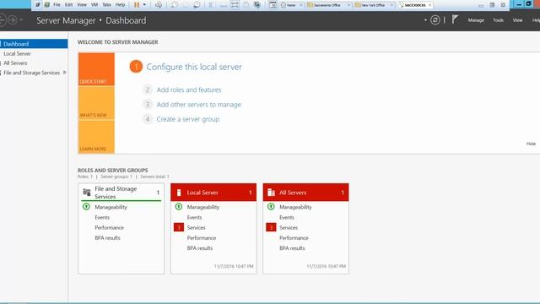Open the dropdown arrow beside the pause button
The height and width of the screenshot is (304, 540).
(x=144, y=5)
